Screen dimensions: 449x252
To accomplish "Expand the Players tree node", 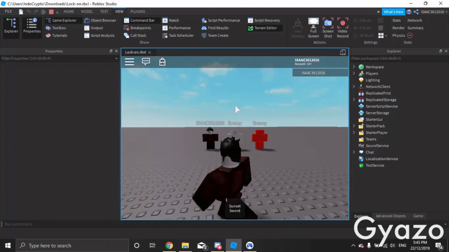I will (354, 74).
